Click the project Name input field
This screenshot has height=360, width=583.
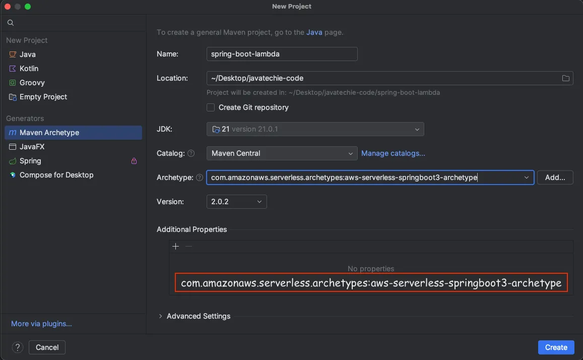pyautogui.click(x=282, y=54)
